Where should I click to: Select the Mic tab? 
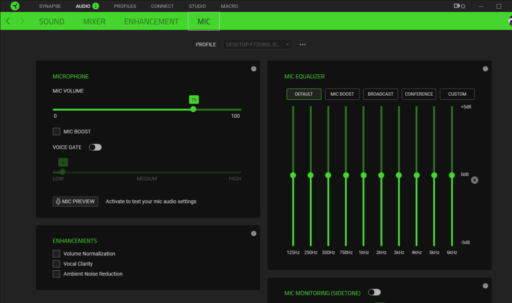204,21
